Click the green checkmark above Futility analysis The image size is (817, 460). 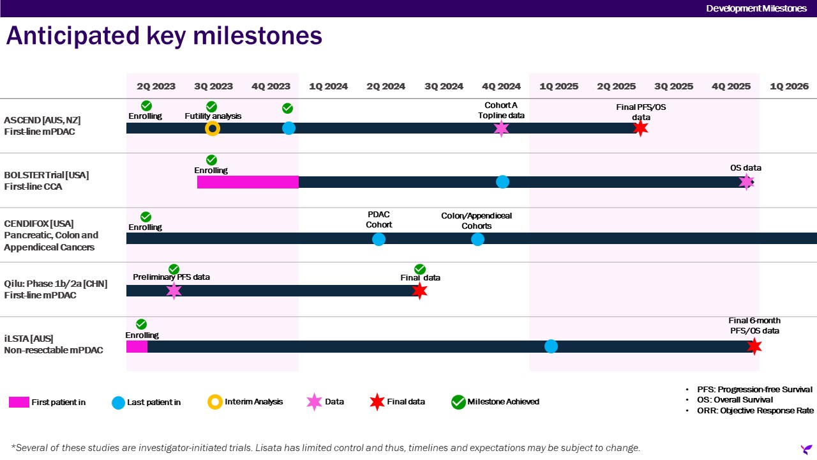click(x=211, y=107)
